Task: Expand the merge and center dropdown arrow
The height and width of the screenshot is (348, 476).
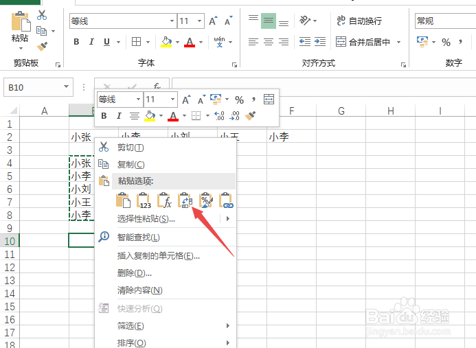Action: (x=399, y=42)
